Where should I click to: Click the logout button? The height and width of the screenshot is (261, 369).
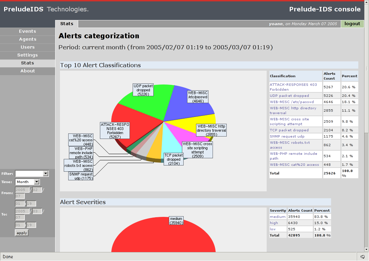[x=352, y=24]
